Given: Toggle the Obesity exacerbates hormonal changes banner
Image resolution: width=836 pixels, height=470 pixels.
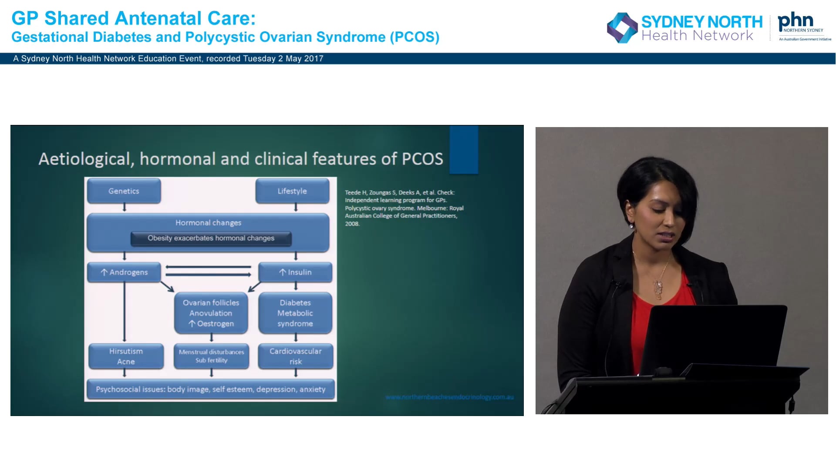Looking at the screenshot, I should tap(210, 238).
